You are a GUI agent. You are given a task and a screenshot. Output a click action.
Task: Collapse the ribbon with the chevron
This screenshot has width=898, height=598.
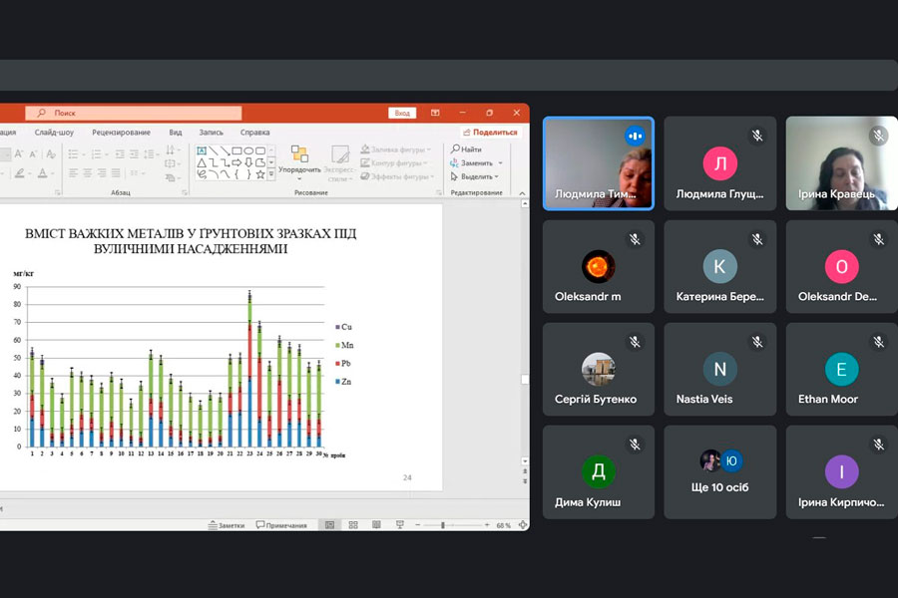(522, 193)
